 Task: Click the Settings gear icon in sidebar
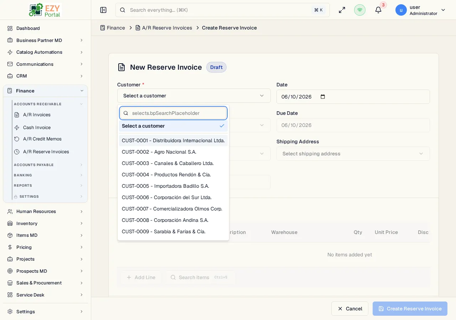[10, 311]
